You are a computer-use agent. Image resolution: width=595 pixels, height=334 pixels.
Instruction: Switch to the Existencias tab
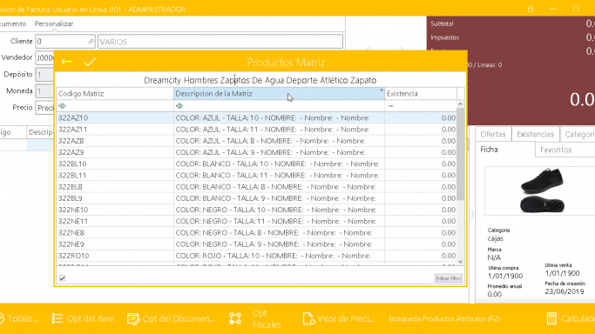[x=536, y=134]
